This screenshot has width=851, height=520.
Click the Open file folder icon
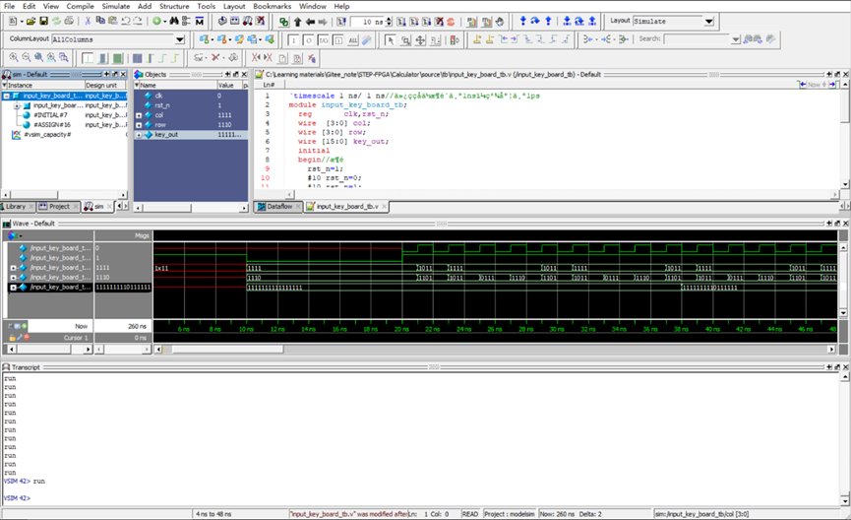(30, 22)
